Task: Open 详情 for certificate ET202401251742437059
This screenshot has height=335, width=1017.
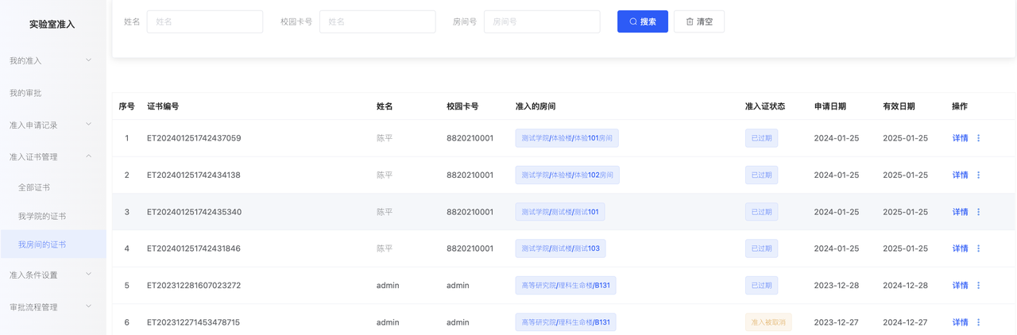Action: [x=960, y=138]
